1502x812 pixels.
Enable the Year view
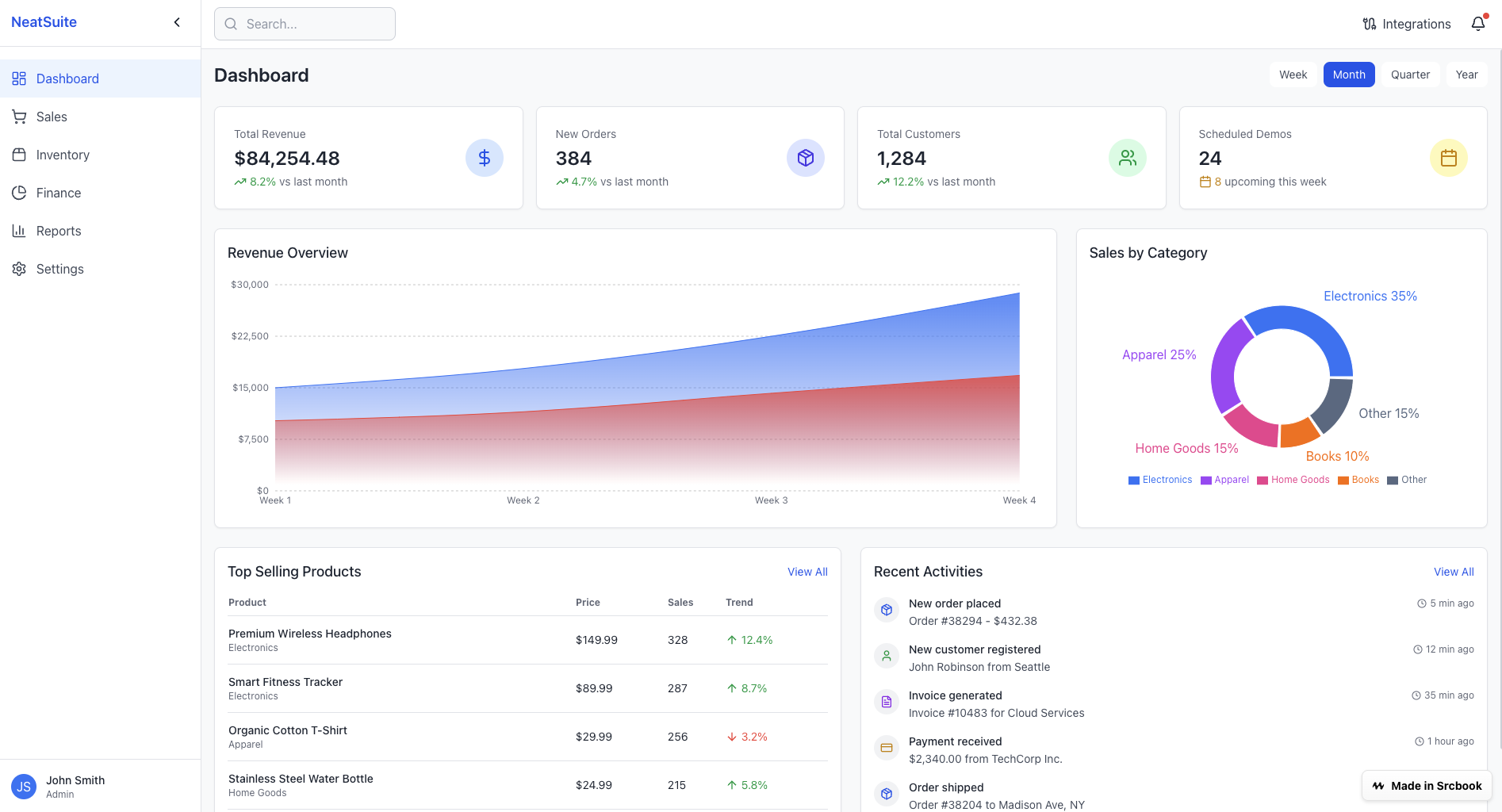click(x=1466, y=74)
